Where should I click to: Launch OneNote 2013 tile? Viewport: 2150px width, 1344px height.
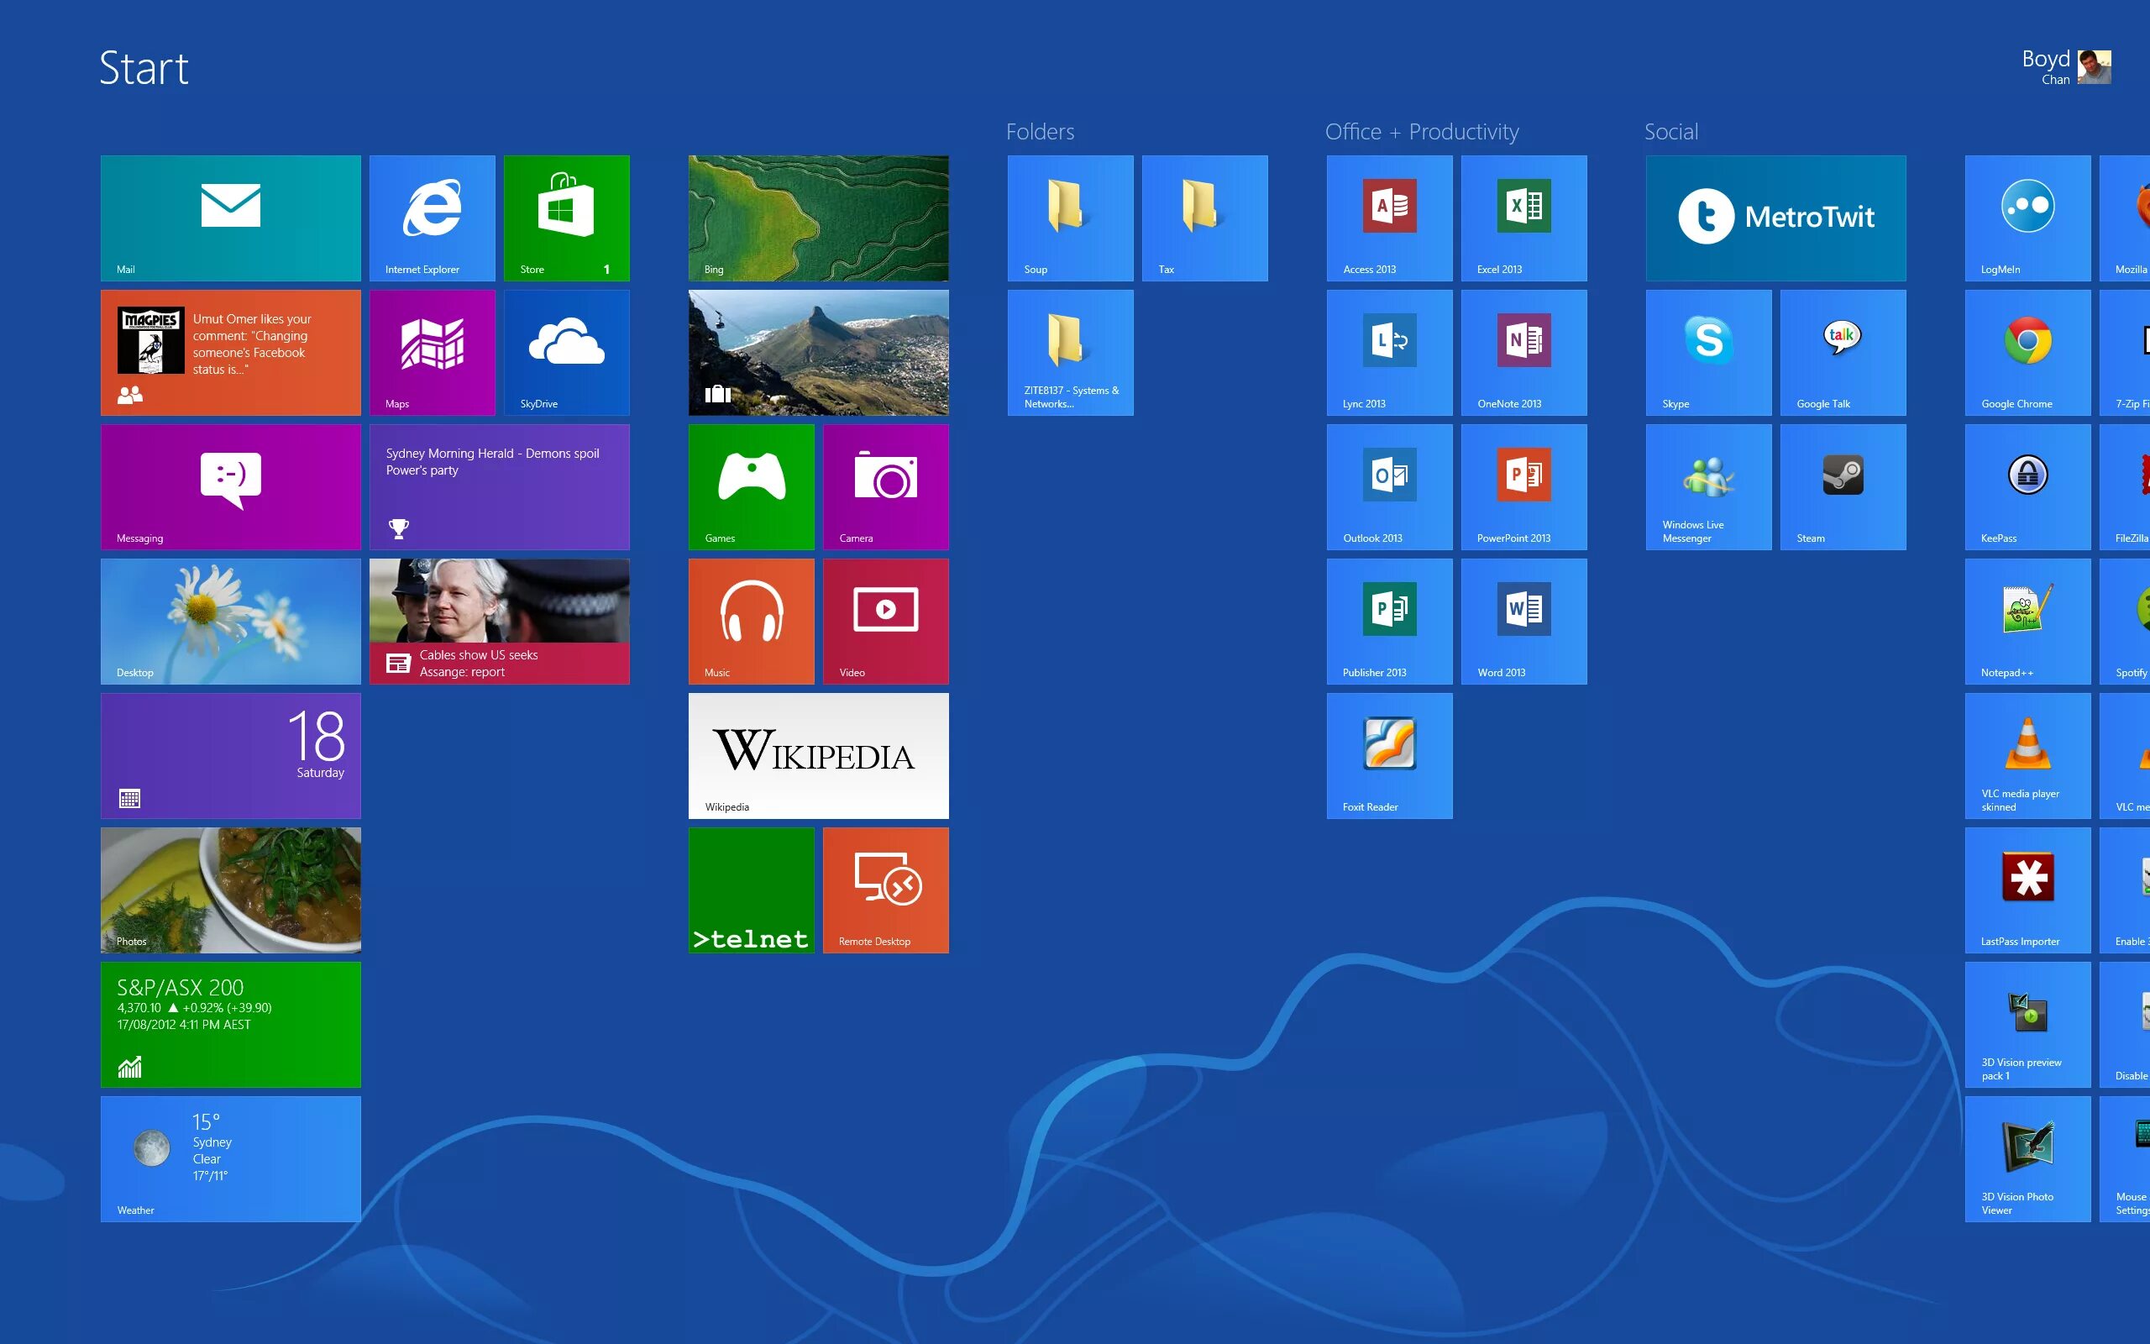pos(1523,352)
